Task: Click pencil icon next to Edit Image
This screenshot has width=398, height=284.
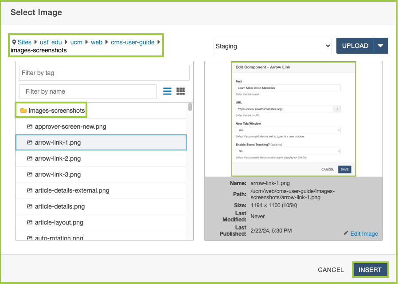Action: click(346, 233)
